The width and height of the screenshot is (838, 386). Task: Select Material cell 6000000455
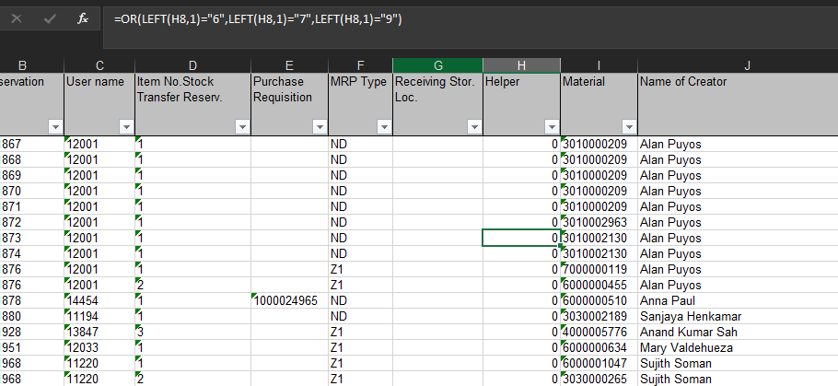pos(599,285)
